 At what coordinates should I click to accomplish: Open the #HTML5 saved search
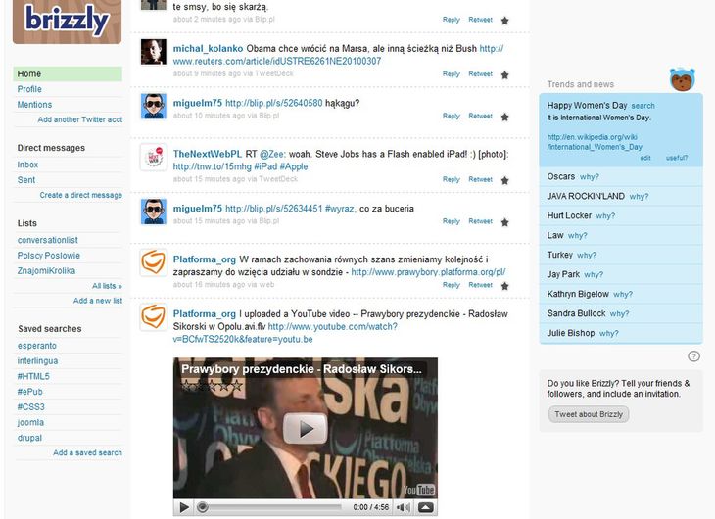(33, 376)
